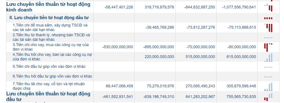The image size is (284, 103).
Task: Click '7.Tiền thu lãi cho vay, cổ tức' label
Action: 49,86
